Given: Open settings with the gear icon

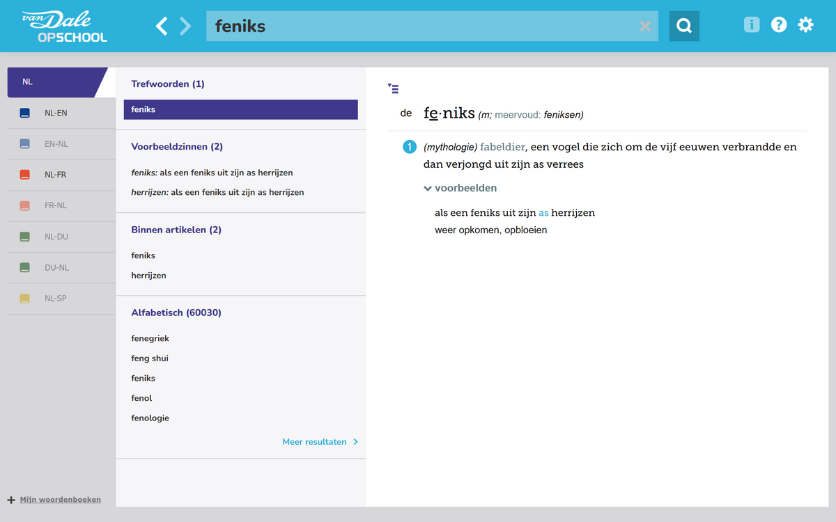Looking at the screenshot, I should (805, 25).
